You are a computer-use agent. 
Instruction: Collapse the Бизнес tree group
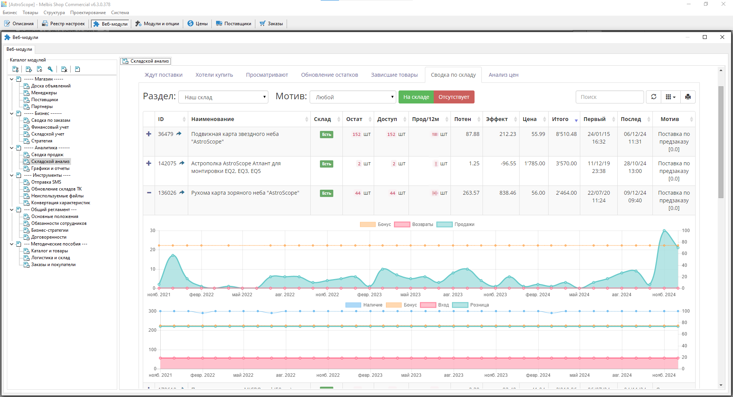[x=12, y=113]
